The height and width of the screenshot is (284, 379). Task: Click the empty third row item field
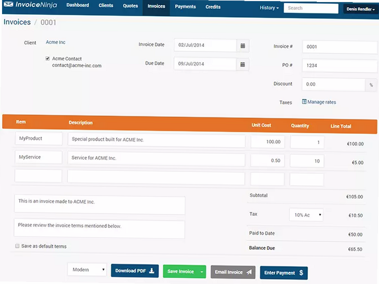(x=38, y=176)
